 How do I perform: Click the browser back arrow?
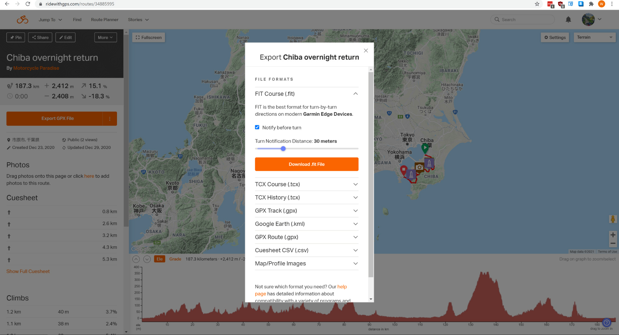[x=7, y=4]
